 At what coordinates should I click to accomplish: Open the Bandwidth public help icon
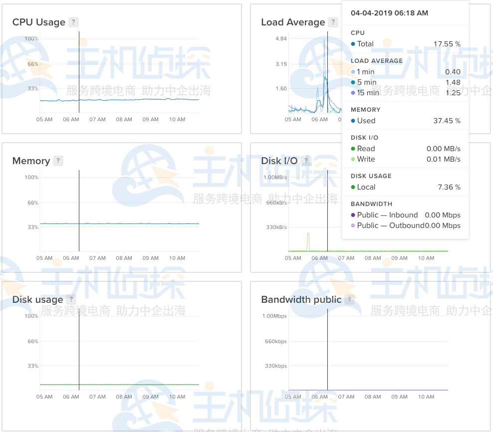point(349,299)
